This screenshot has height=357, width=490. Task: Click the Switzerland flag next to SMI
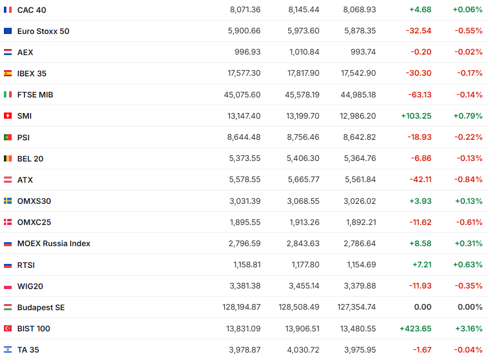pyautogui.click(x=8, y=116)
